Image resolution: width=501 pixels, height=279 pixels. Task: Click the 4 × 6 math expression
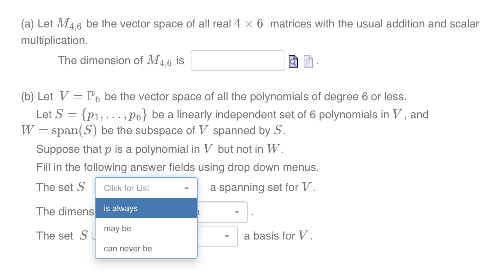(x=248, y=24)
